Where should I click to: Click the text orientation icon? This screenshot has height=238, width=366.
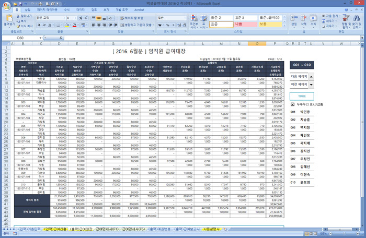[111, 18]
